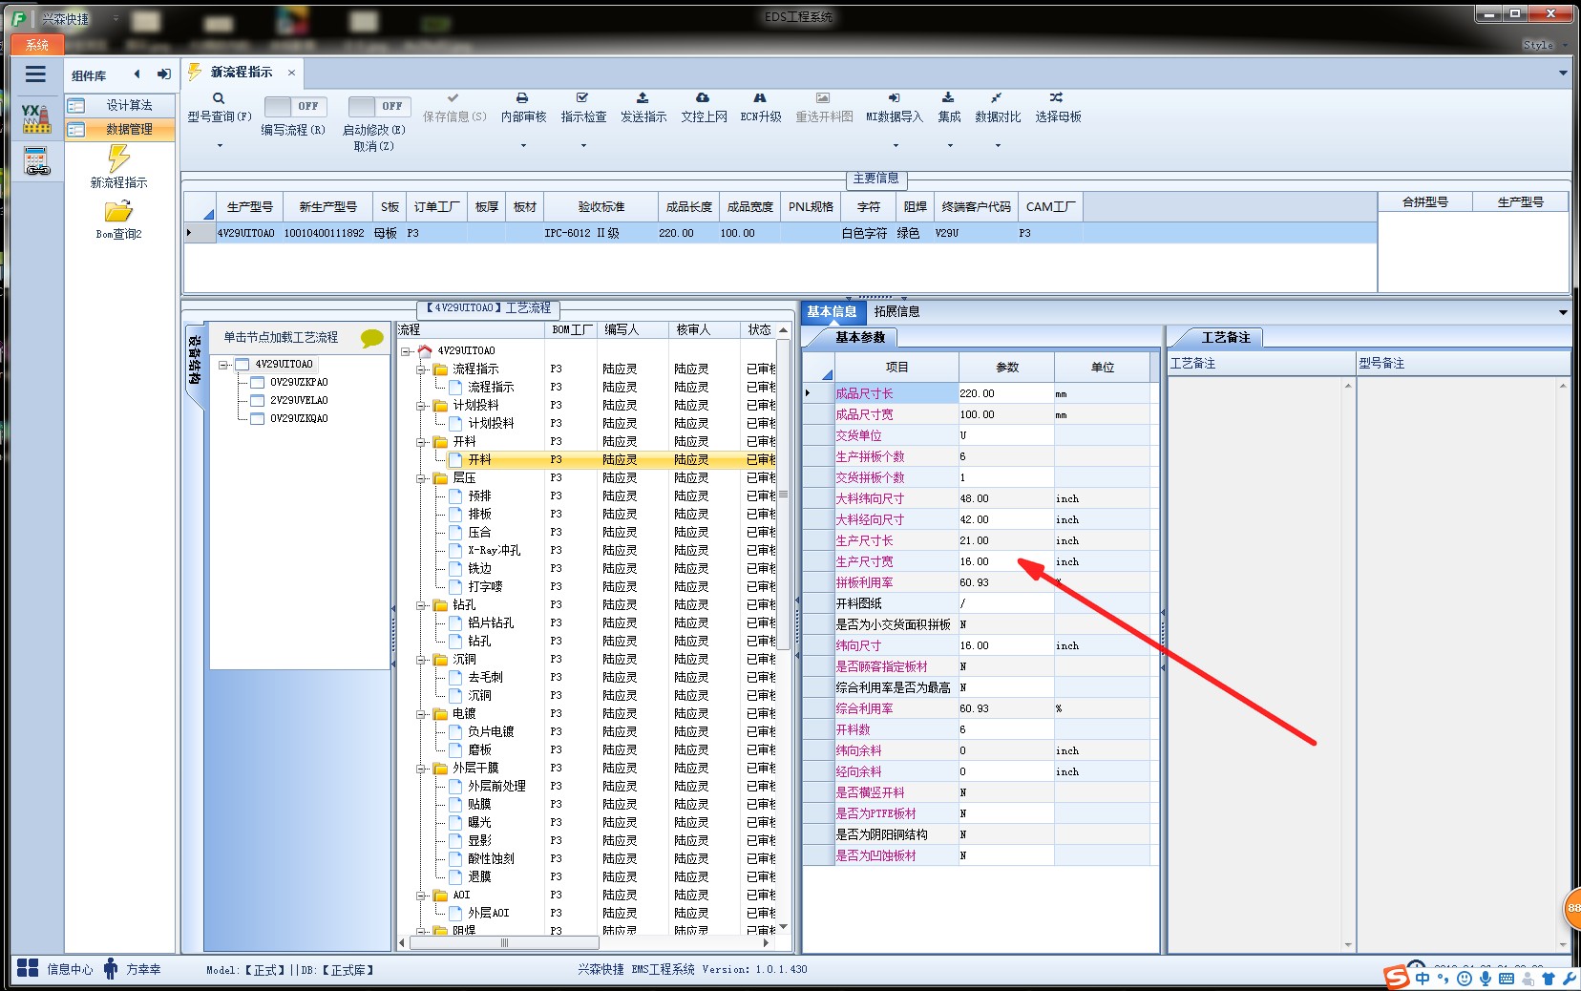The height and width of the screenshot is (991, 1581).
Task: Click the user icon beside 方幸幸
Action: (111, 968)
